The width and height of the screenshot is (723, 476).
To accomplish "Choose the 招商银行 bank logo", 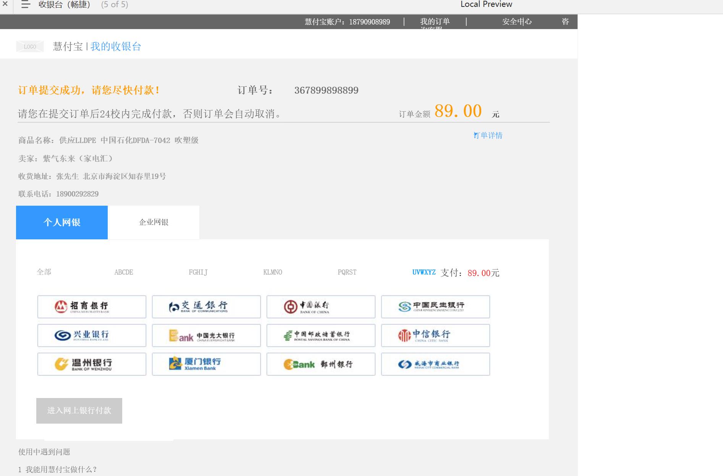I will (x=92, y=307).
